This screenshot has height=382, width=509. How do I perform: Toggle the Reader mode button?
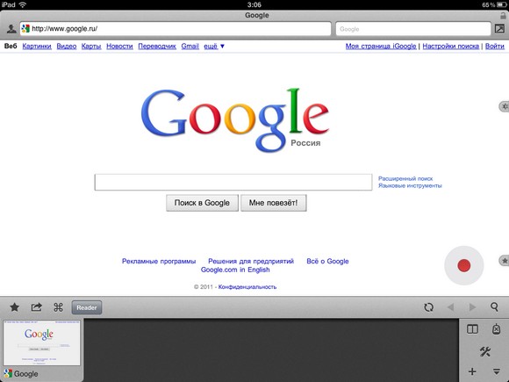pyautogui.click(x=87, y=307)
